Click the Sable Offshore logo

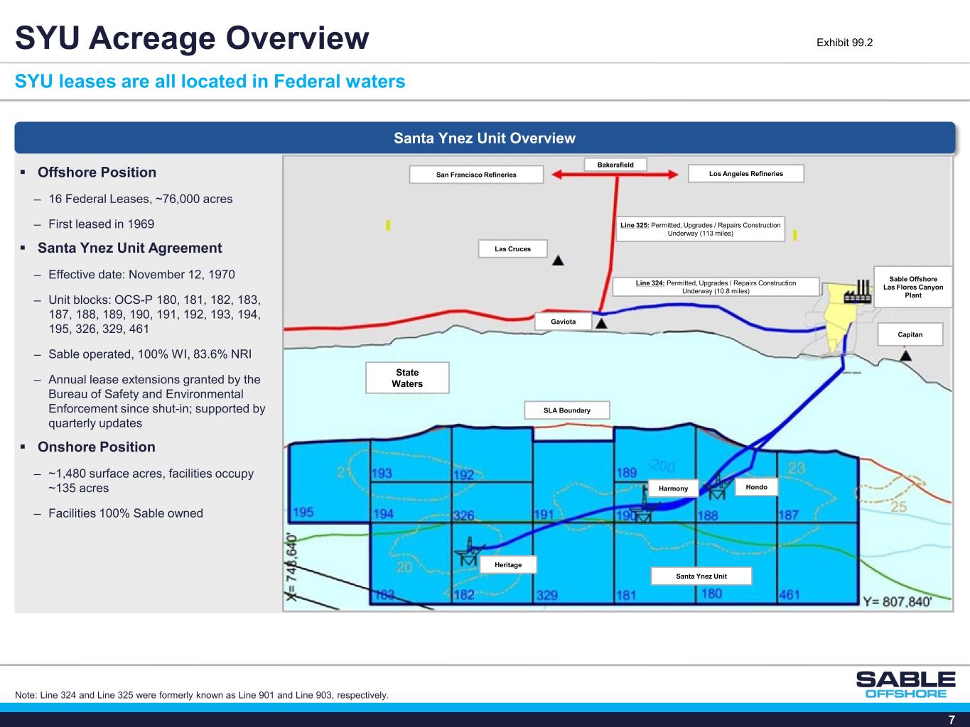(x=905, y=684)
